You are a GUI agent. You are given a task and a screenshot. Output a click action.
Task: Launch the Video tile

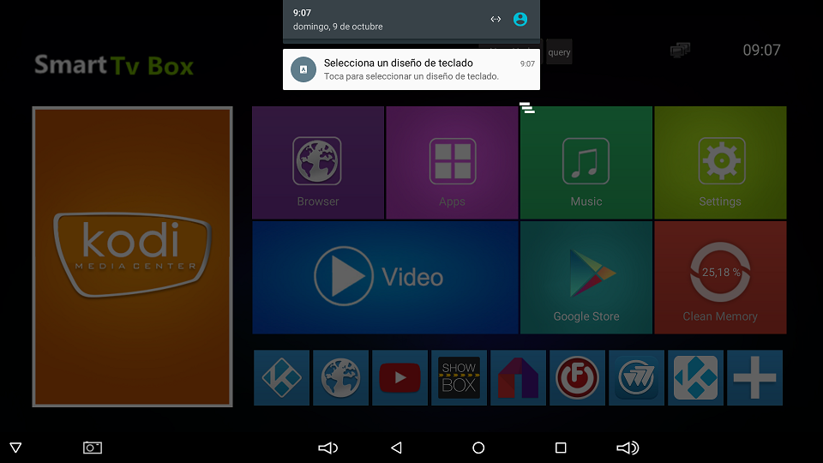pos(385,277)
